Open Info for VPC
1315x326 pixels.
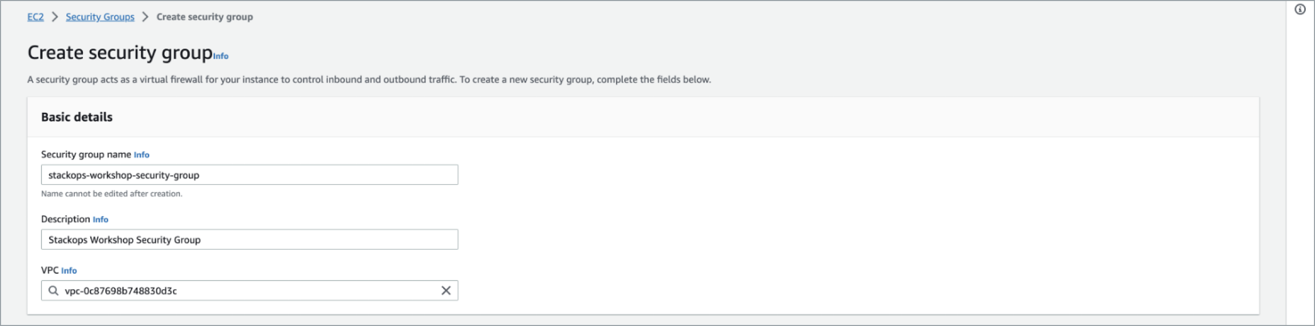pos(69,270)
